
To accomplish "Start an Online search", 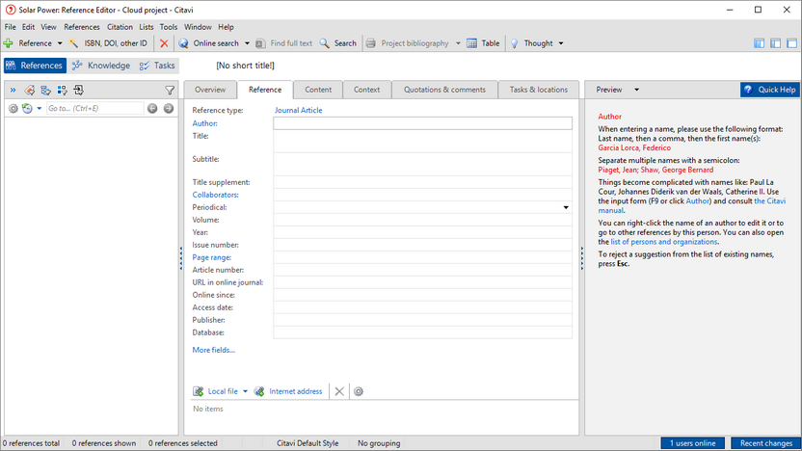I will (x=208, y=43).
